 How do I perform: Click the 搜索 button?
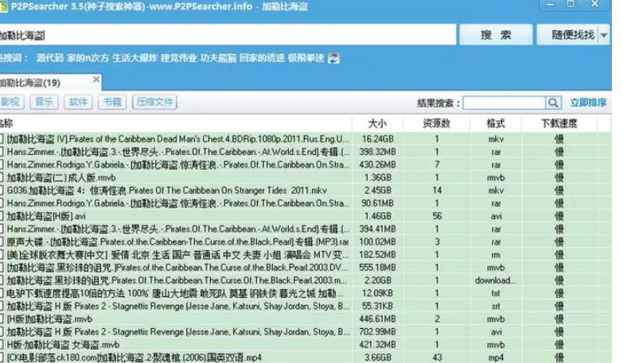pos(496,35)
